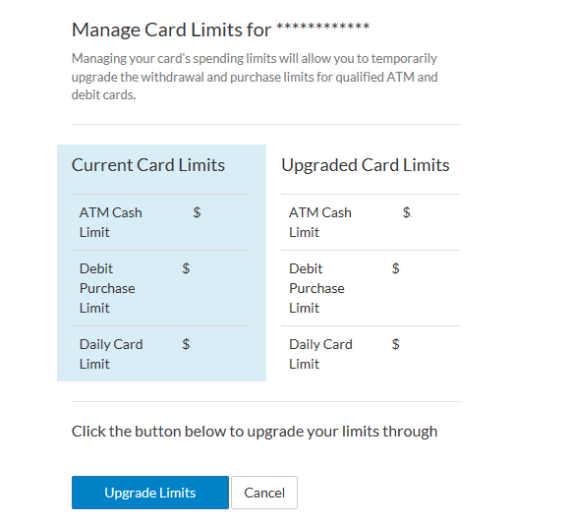The image size is (571, 525).
Task: Select the Current Card Limits heading
Action: tap(148, 165)
